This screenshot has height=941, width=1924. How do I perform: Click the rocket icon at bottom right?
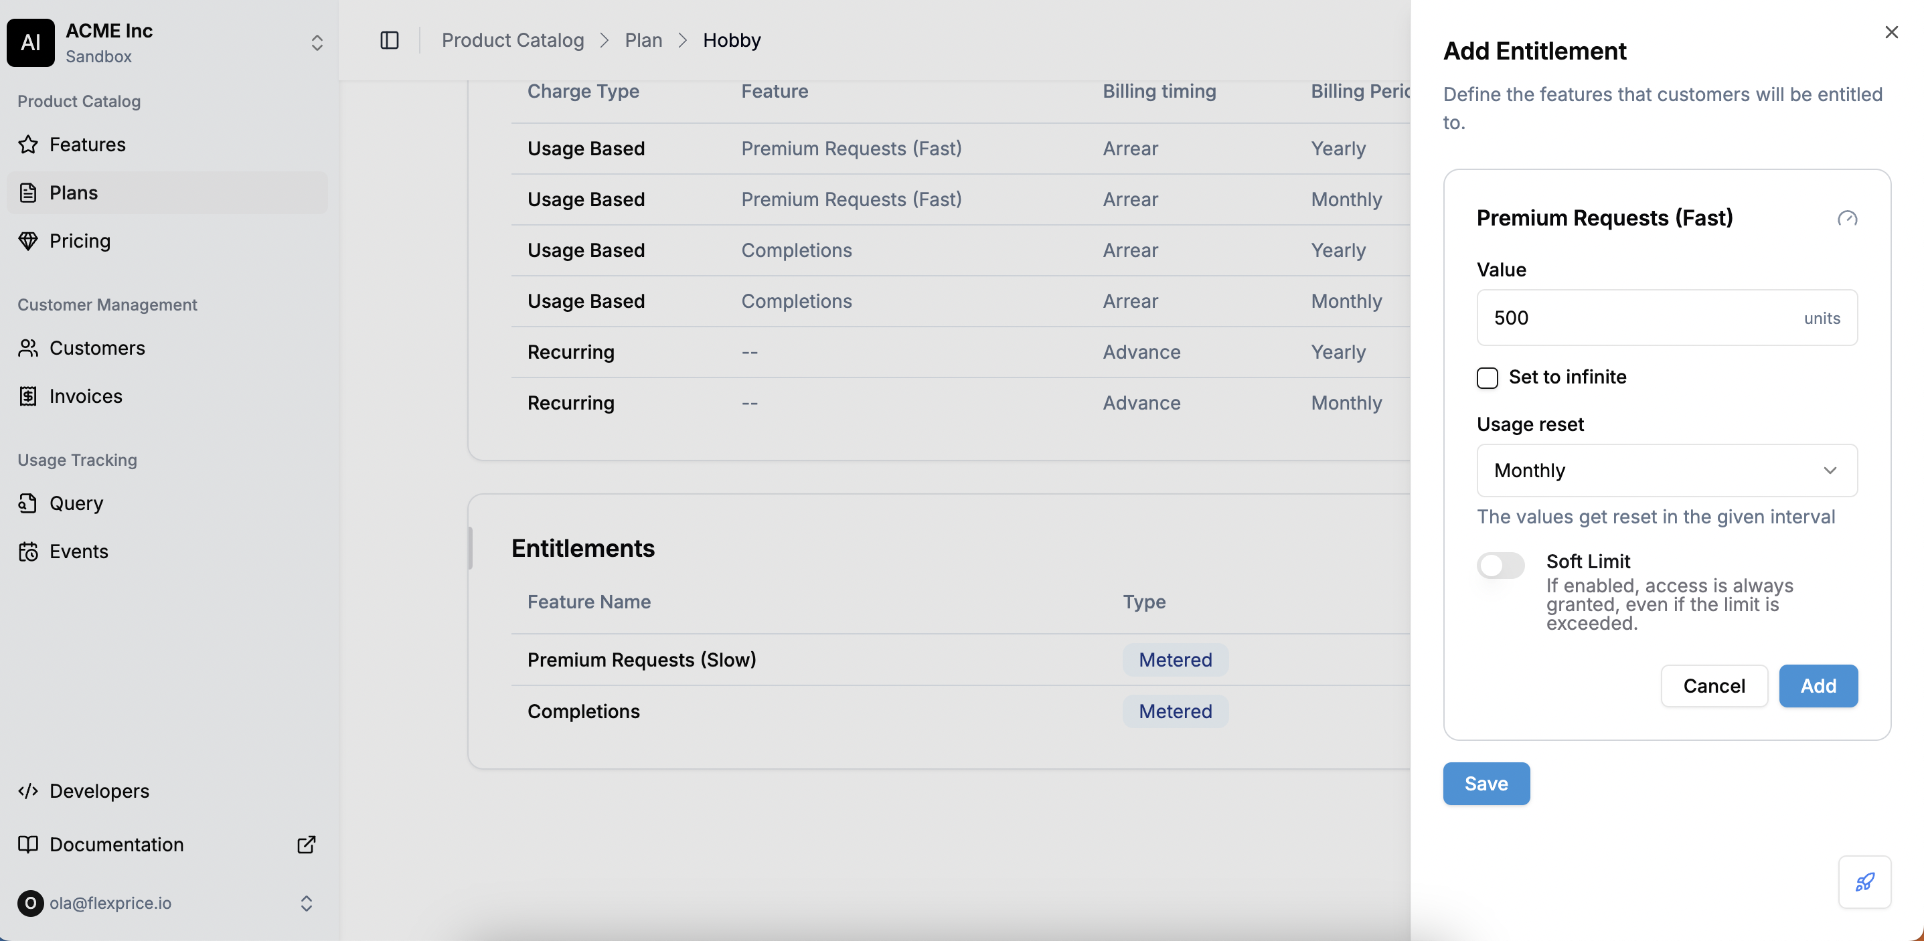click(x=1864, y=882)
